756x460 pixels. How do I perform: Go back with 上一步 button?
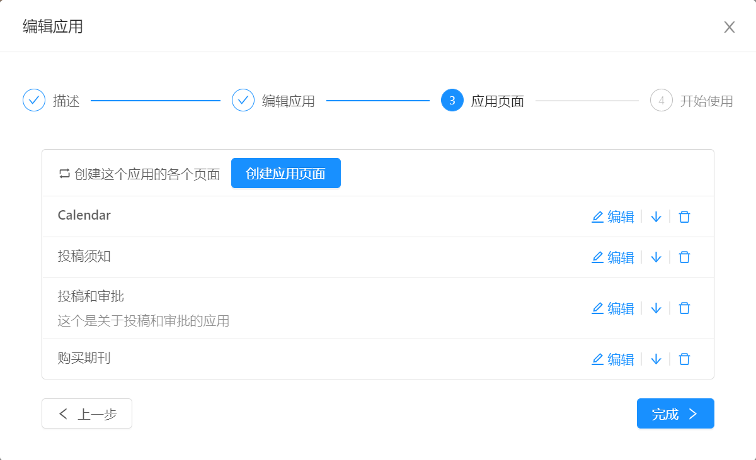87,413
